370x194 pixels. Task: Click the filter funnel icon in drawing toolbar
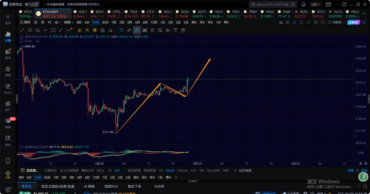pos(175,30)
